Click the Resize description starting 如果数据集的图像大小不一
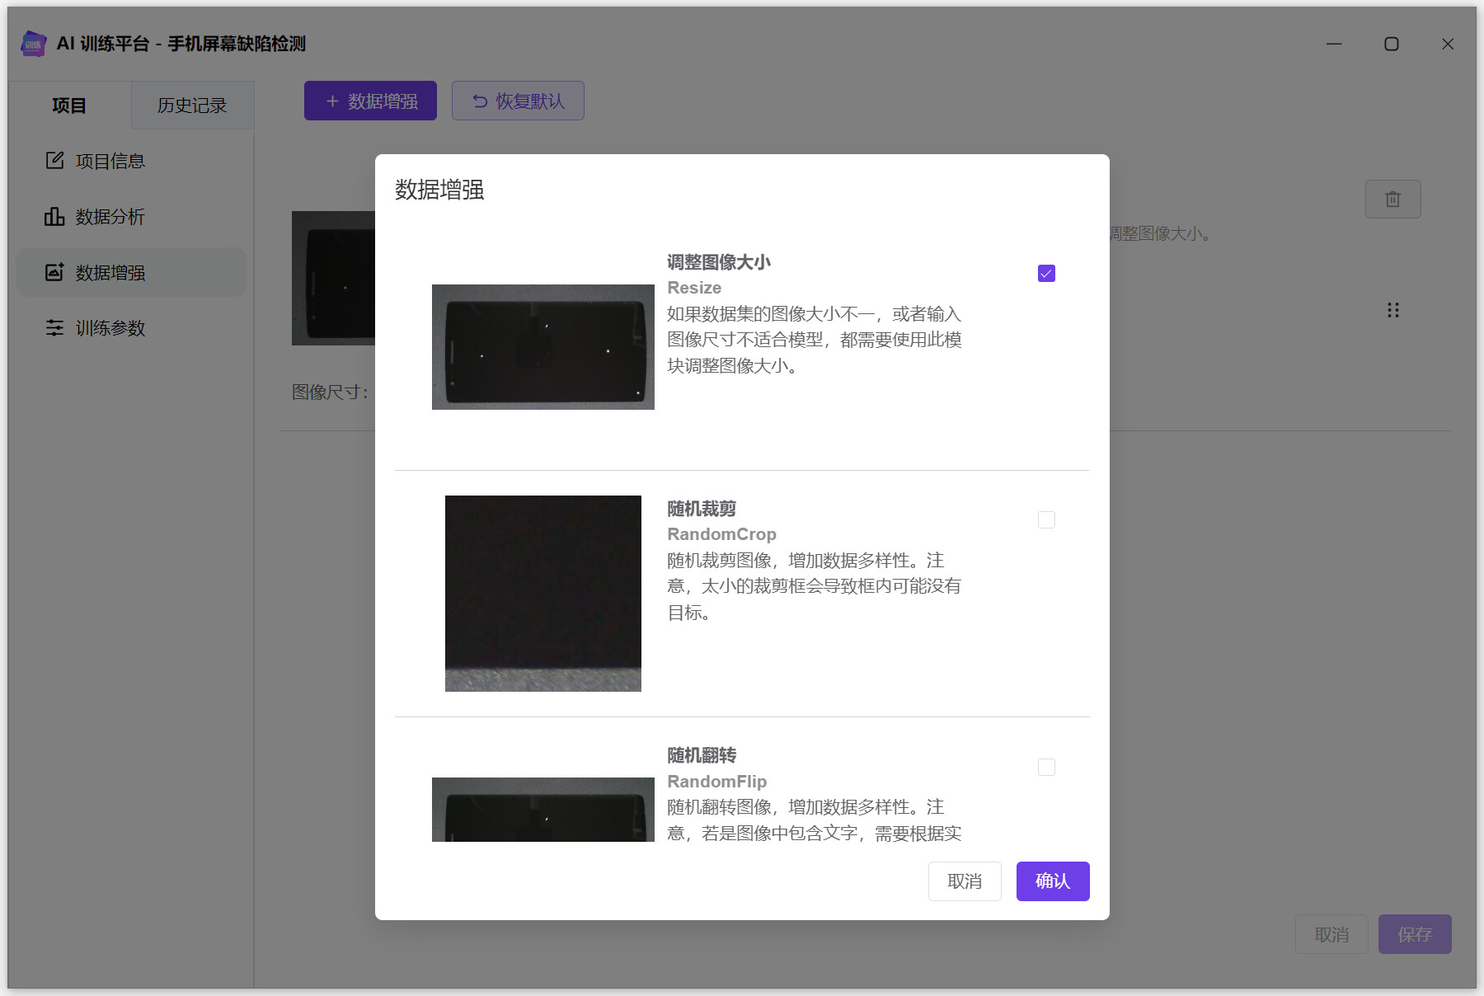 point(815,340)
